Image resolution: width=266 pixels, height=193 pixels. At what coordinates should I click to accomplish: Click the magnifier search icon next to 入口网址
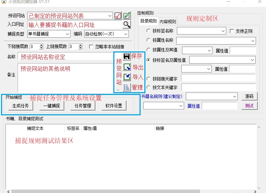pyautogui.click(x=127, y=25)
